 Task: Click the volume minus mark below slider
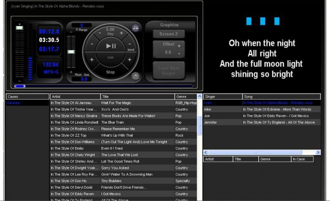click(19, 81)
